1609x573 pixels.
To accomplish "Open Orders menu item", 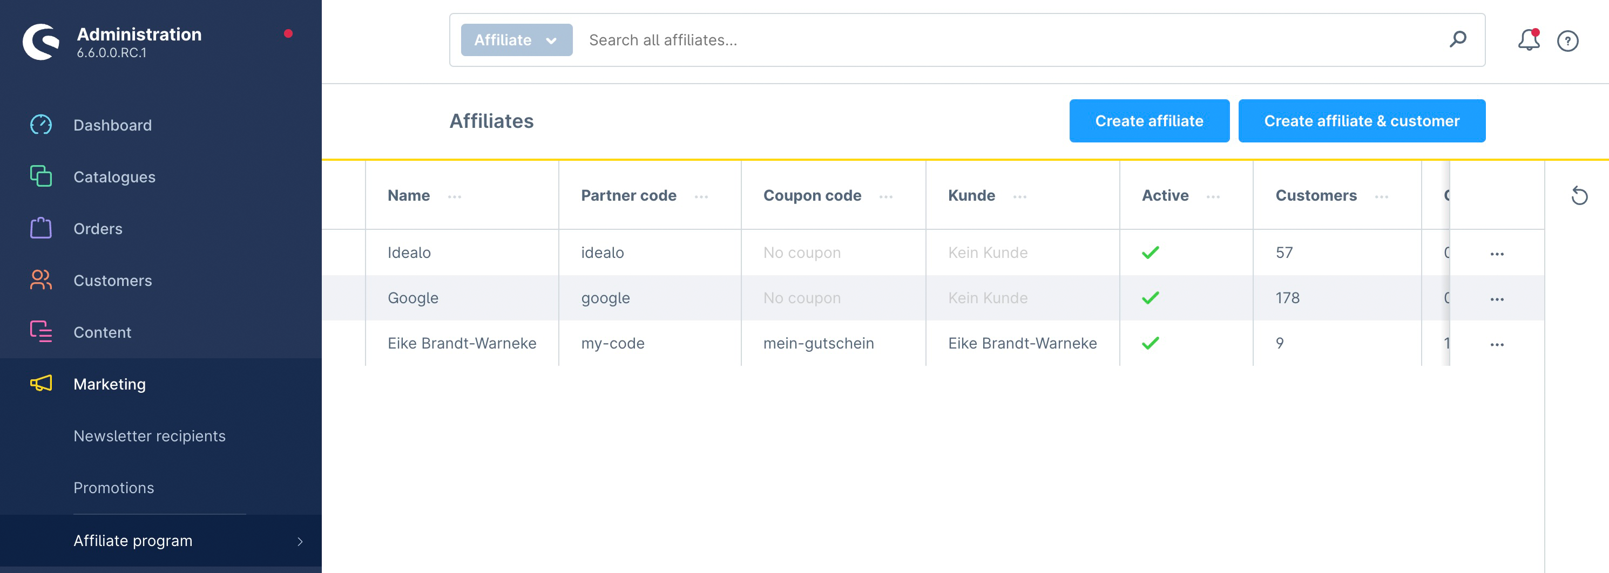I will coord(98,228).
